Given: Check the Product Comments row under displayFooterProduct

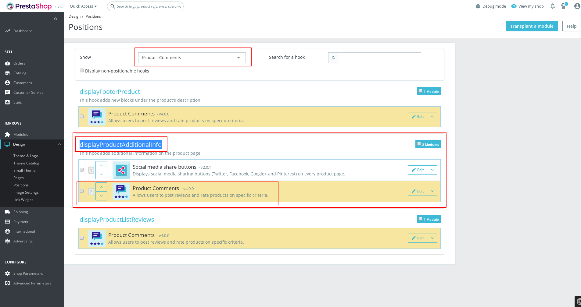Looking at the screenshot, I should (x=82, y=116).
